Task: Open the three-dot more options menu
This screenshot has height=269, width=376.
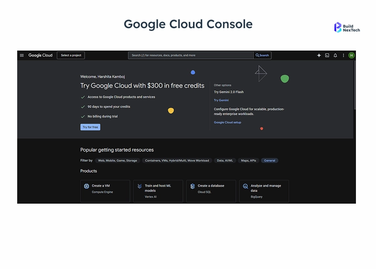Action: [344, 55]
